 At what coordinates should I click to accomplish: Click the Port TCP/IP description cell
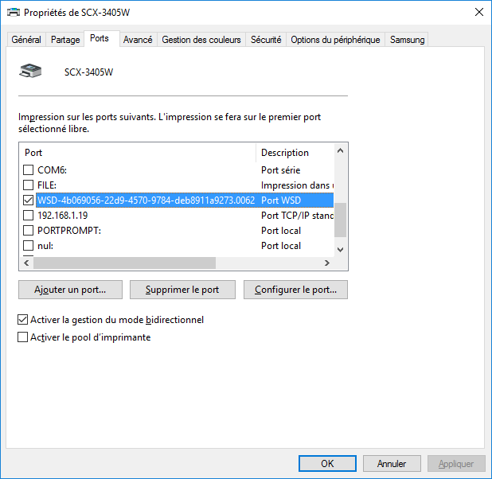tap(297, 215)
